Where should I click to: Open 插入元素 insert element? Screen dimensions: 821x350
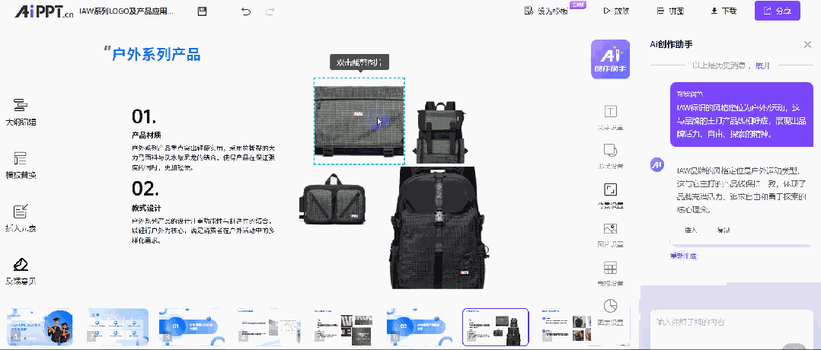click(x=21, y=218)
